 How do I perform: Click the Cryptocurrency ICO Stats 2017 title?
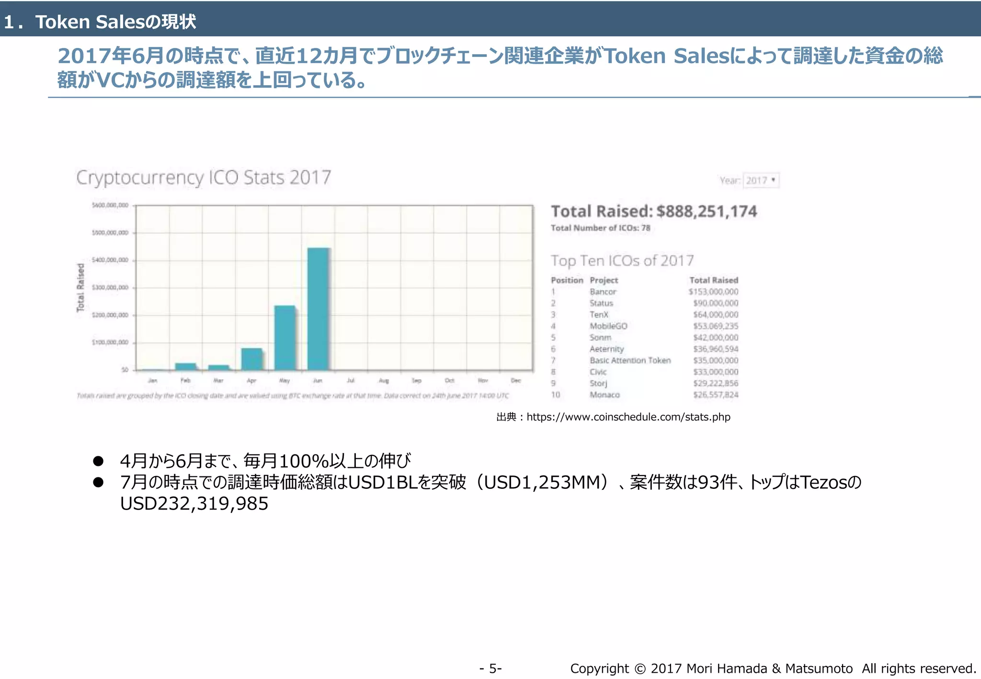pyautogui.click(x=204, y=178)
